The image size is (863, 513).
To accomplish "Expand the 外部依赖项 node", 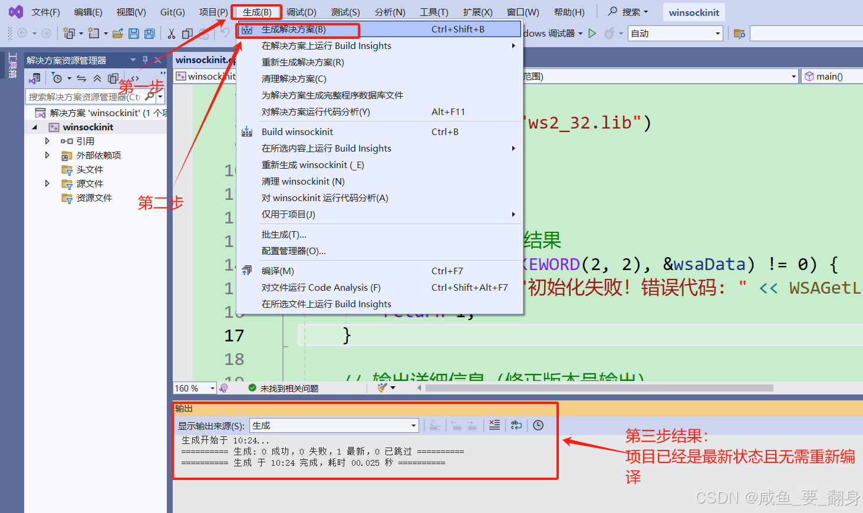I will (x=47, y=155).
